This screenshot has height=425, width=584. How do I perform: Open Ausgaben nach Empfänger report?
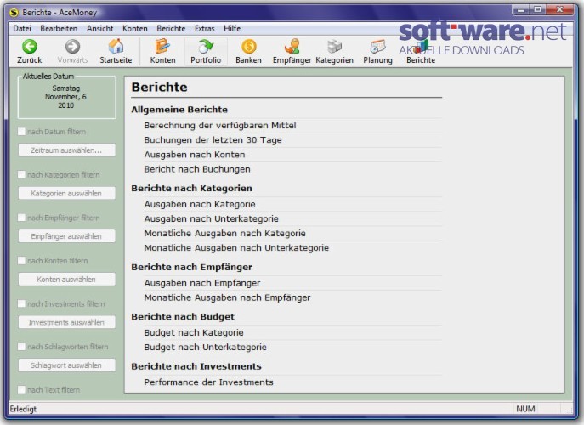click(201, 283)
